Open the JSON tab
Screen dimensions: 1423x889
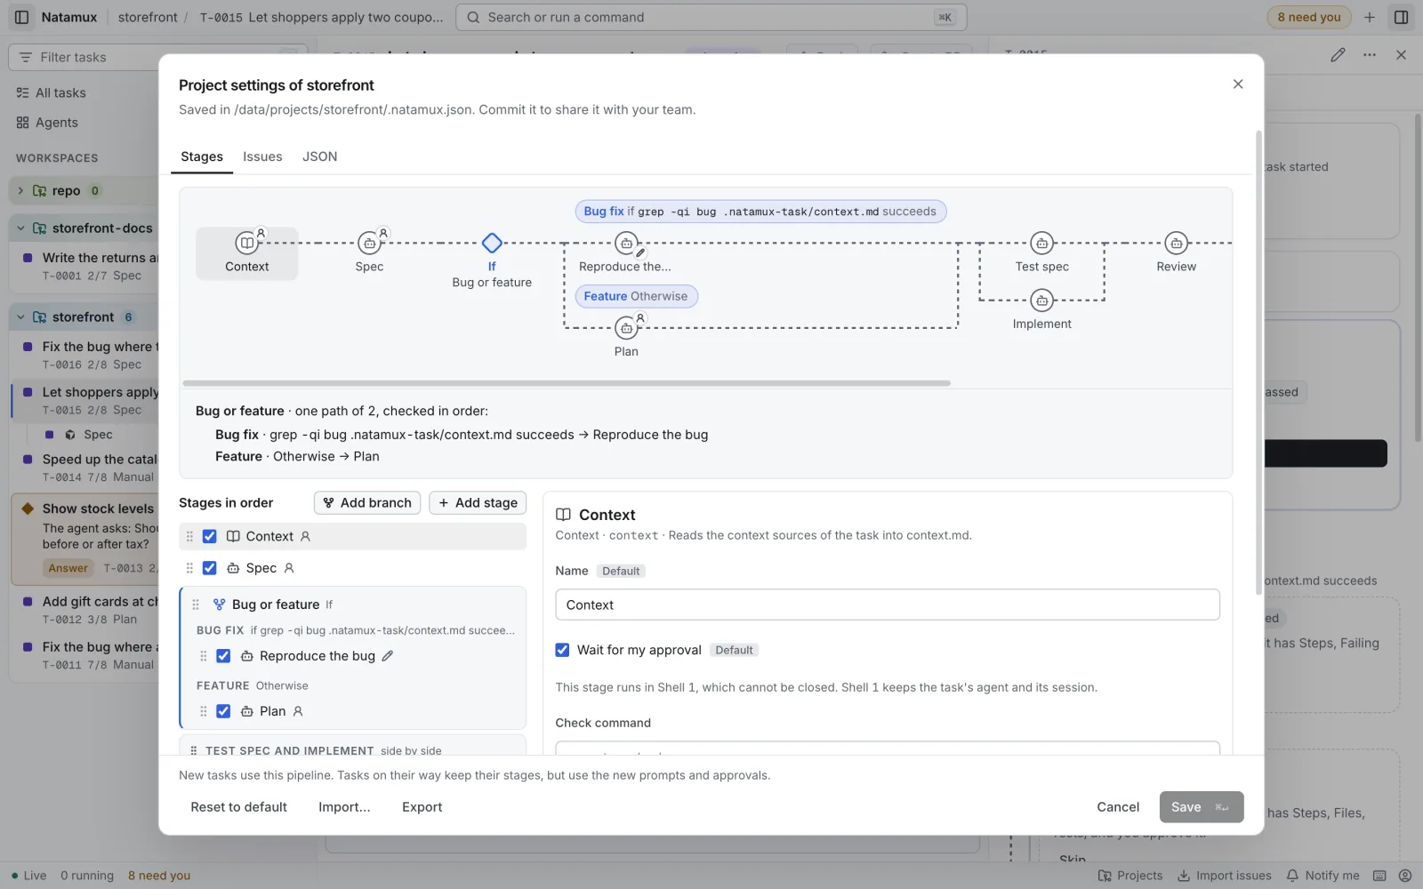coord(319,156)
